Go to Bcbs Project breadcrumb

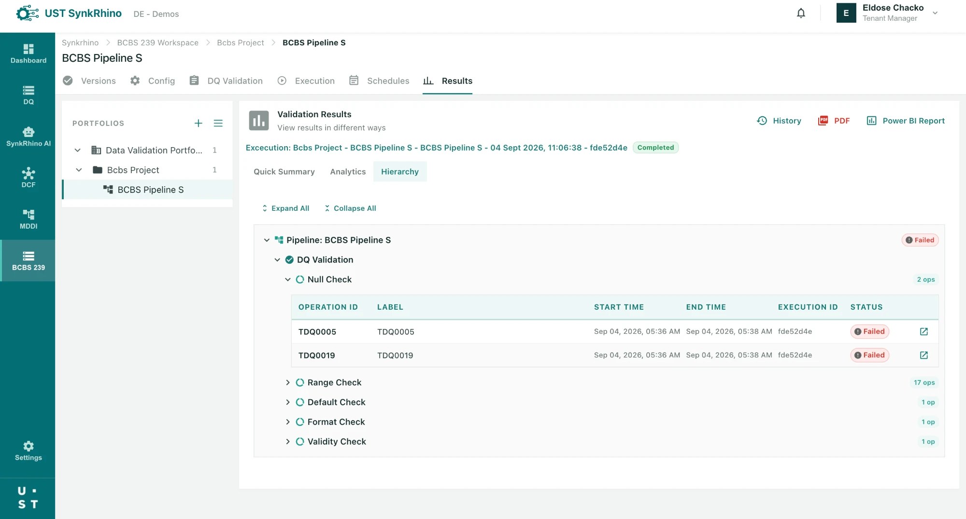241,42
